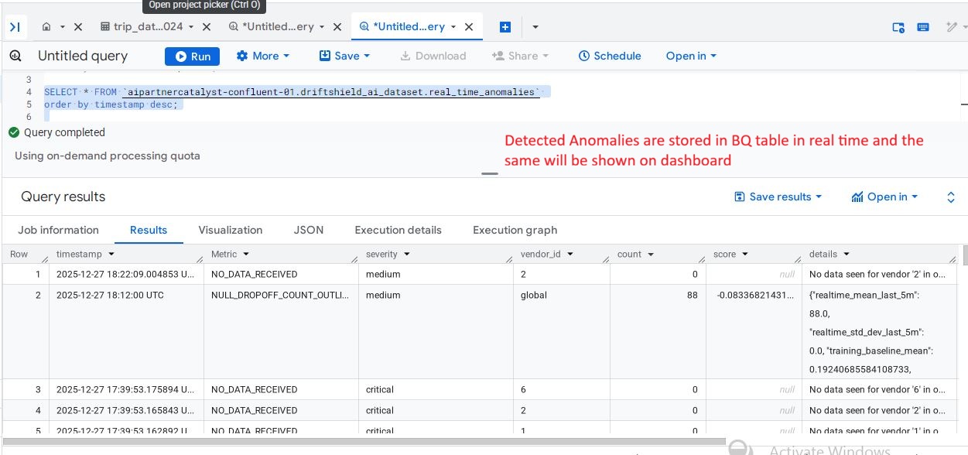
Task: Expand the left explorer panel
Action: point(15,27)
